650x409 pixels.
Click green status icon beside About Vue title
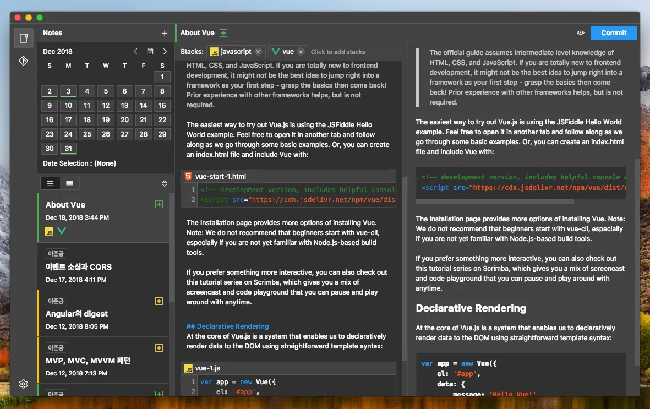tap(223, 33)
